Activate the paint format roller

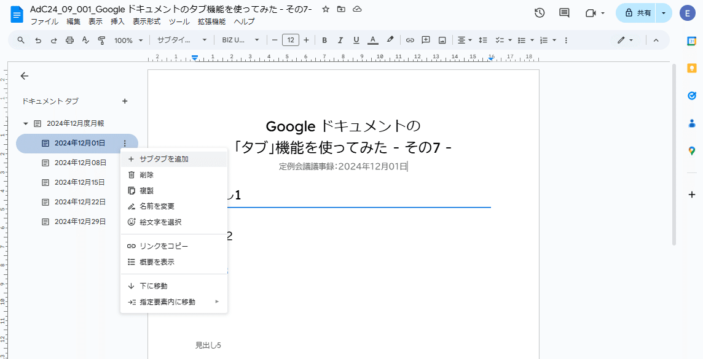(101, 41)
